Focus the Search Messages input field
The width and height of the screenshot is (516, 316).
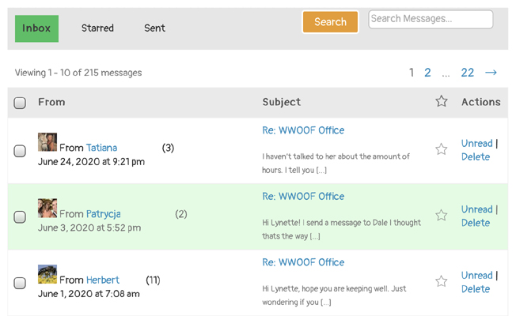click(x=431, y=19)
